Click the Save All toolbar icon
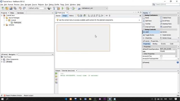 [15, 8]
